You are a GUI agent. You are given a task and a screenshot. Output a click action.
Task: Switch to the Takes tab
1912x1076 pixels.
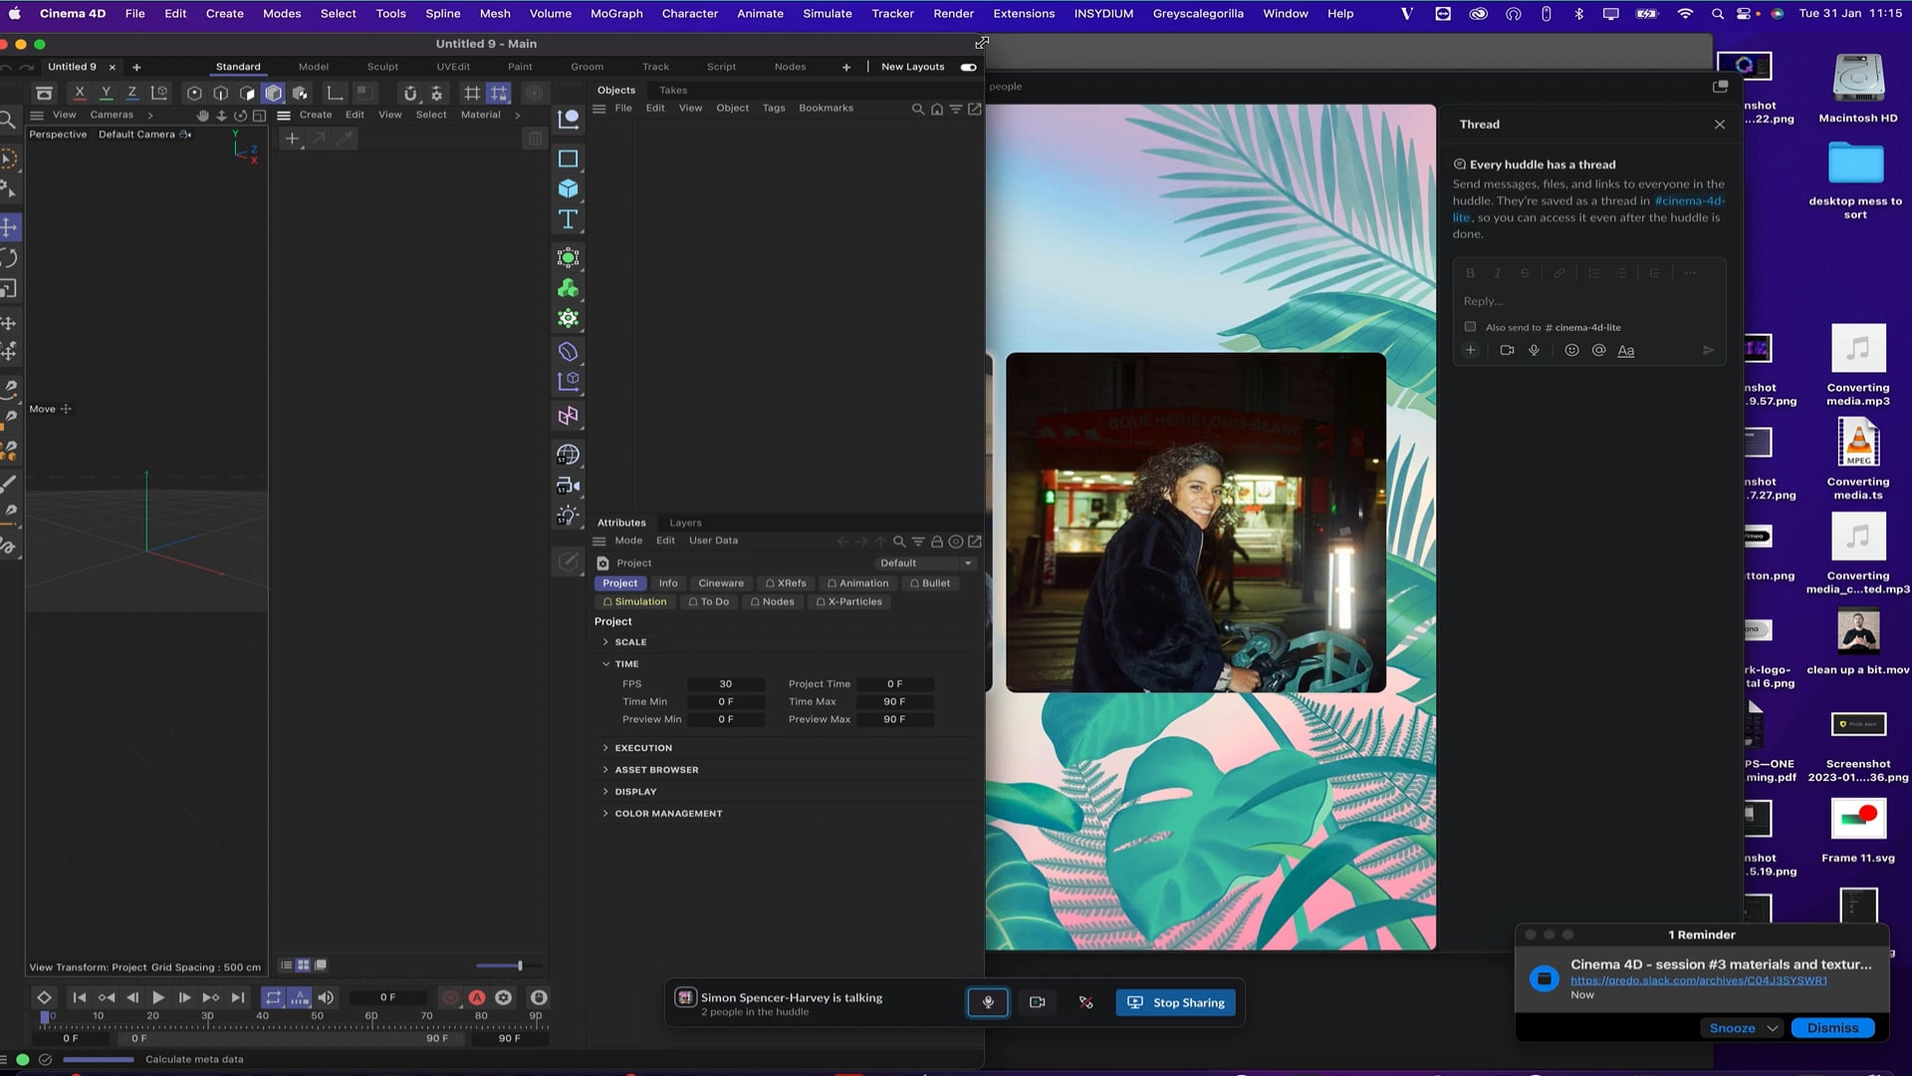coord(673,90)
